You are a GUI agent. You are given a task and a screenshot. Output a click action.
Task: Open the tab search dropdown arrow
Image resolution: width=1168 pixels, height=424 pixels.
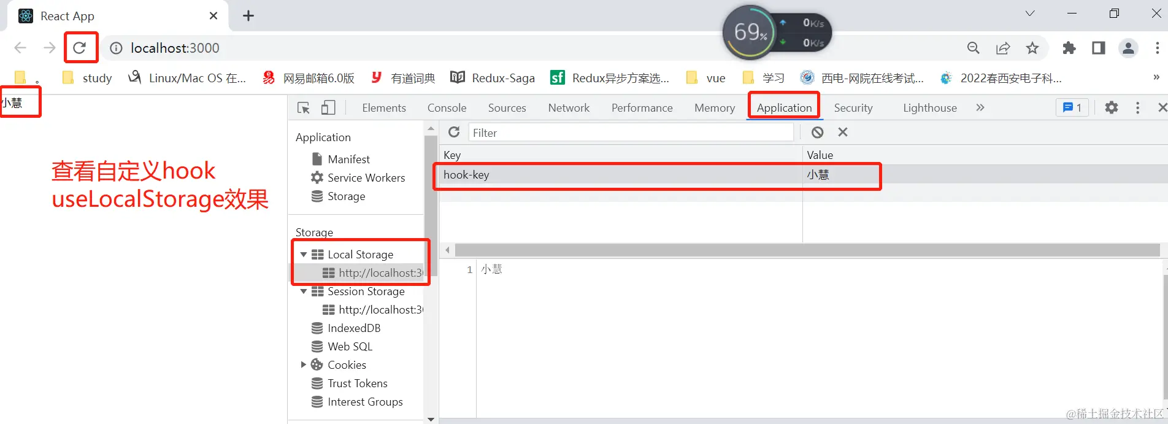click(1030, 13)
